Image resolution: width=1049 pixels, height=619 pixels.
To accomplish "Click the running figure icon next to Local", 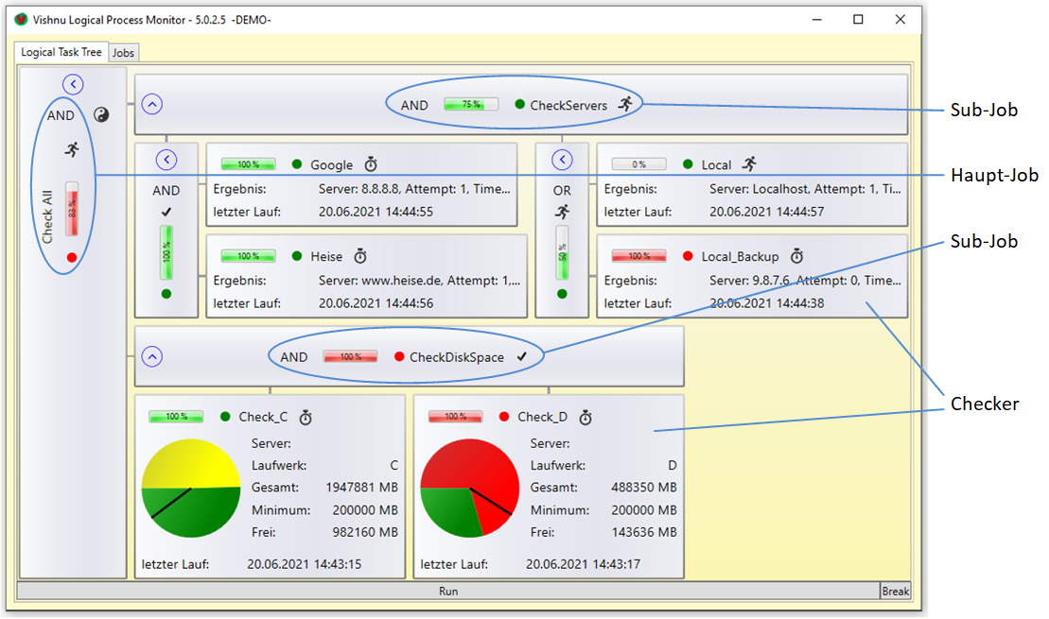I will (749, 164).
